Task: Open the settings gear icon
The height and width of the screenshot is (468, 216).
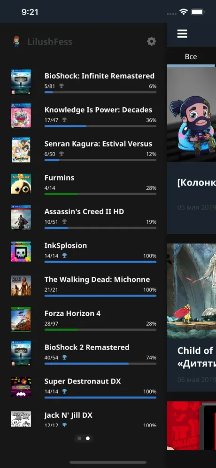Action: coord(152,41)
